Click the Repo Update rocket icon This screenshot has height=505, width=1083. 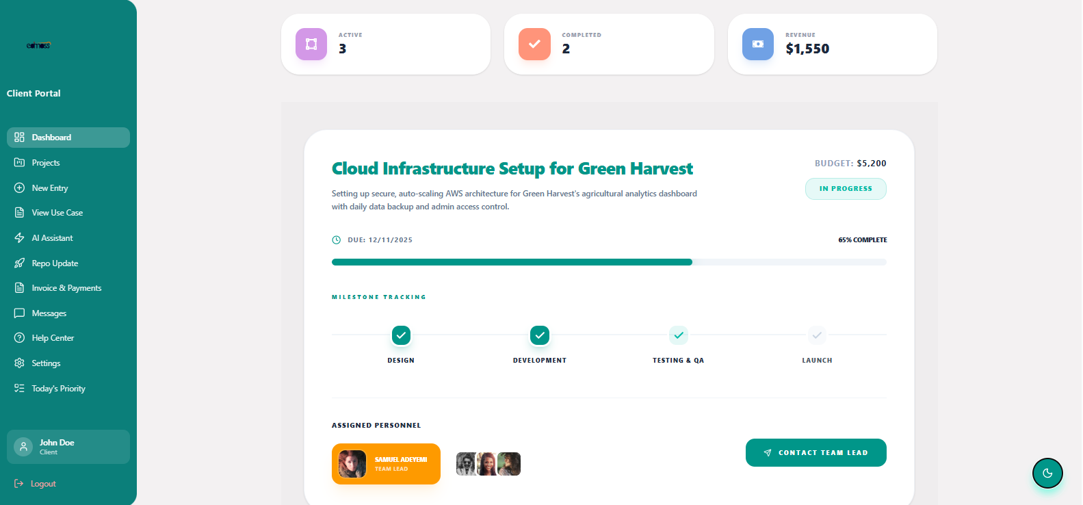tap(19, 263)
